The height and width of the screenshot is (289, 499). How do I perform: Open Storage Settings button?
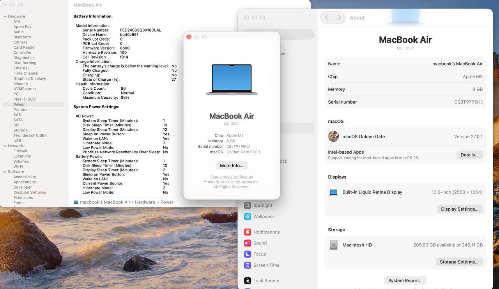[x=459, y=262]
